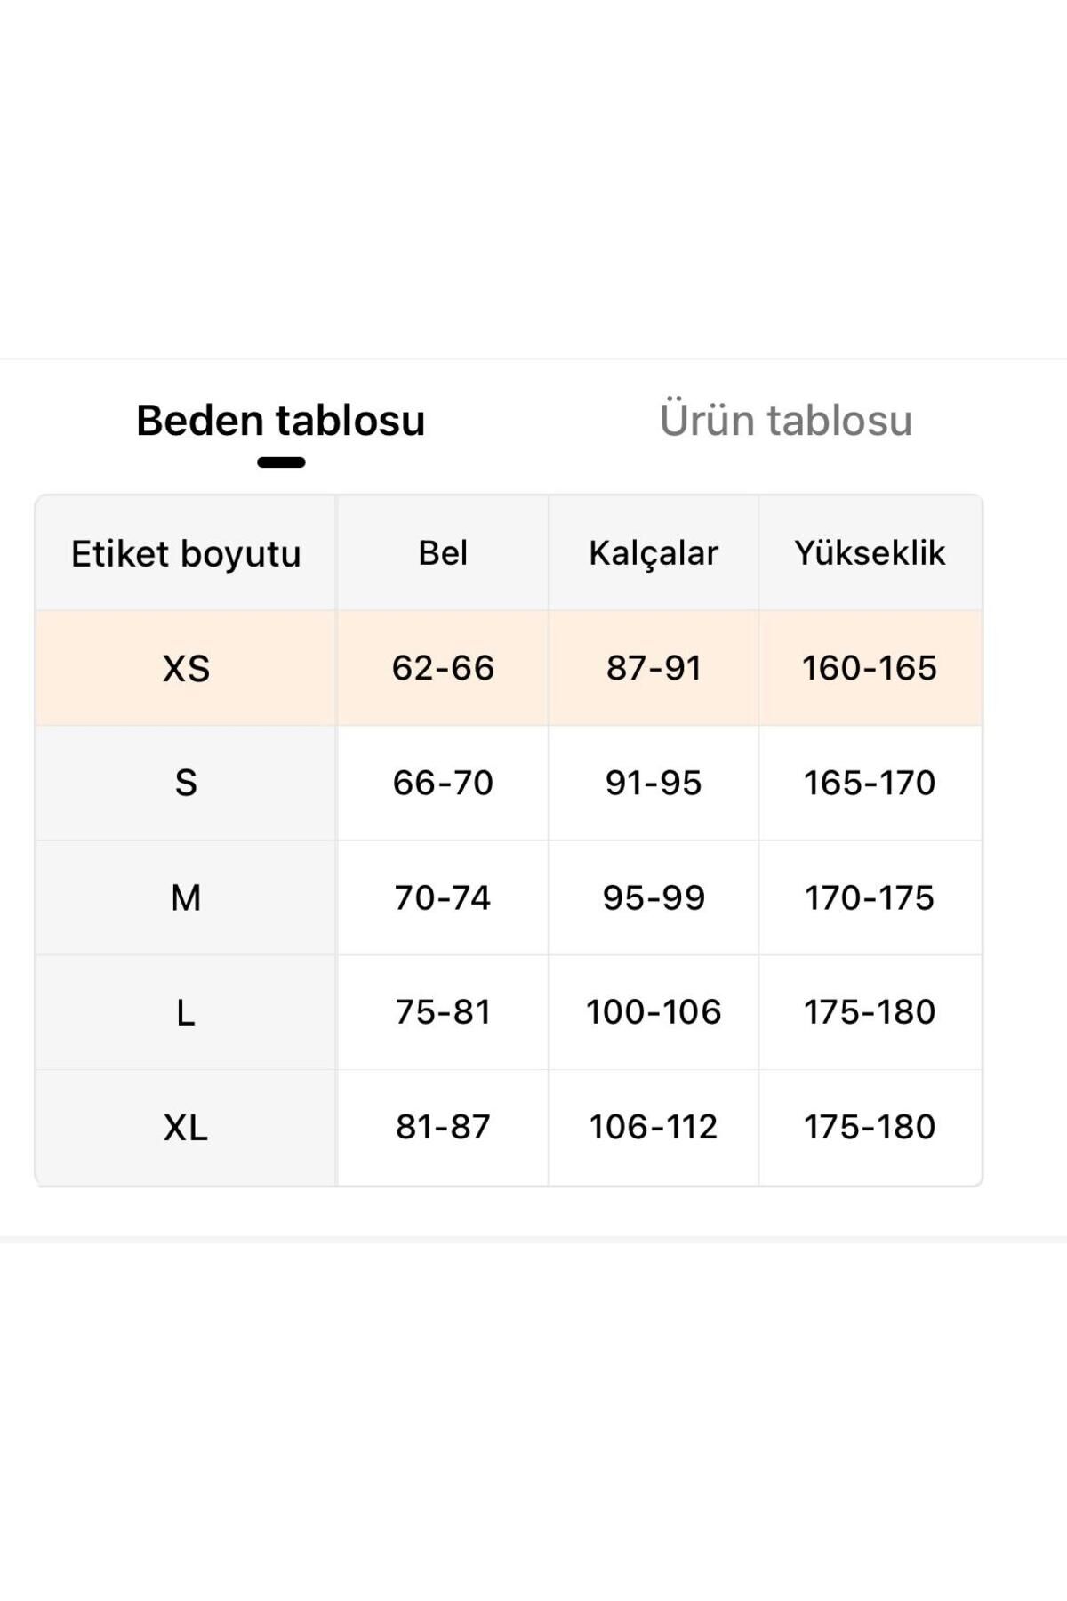Pick the M size row label
1067x1601 pixels.
coord(186,897)
